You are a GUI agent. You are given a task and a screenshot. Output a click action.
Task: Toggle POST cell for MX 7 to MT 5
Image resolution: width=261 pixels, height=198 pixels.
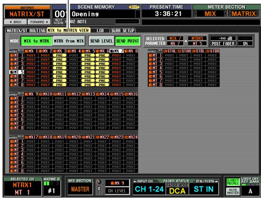point(116,72)
